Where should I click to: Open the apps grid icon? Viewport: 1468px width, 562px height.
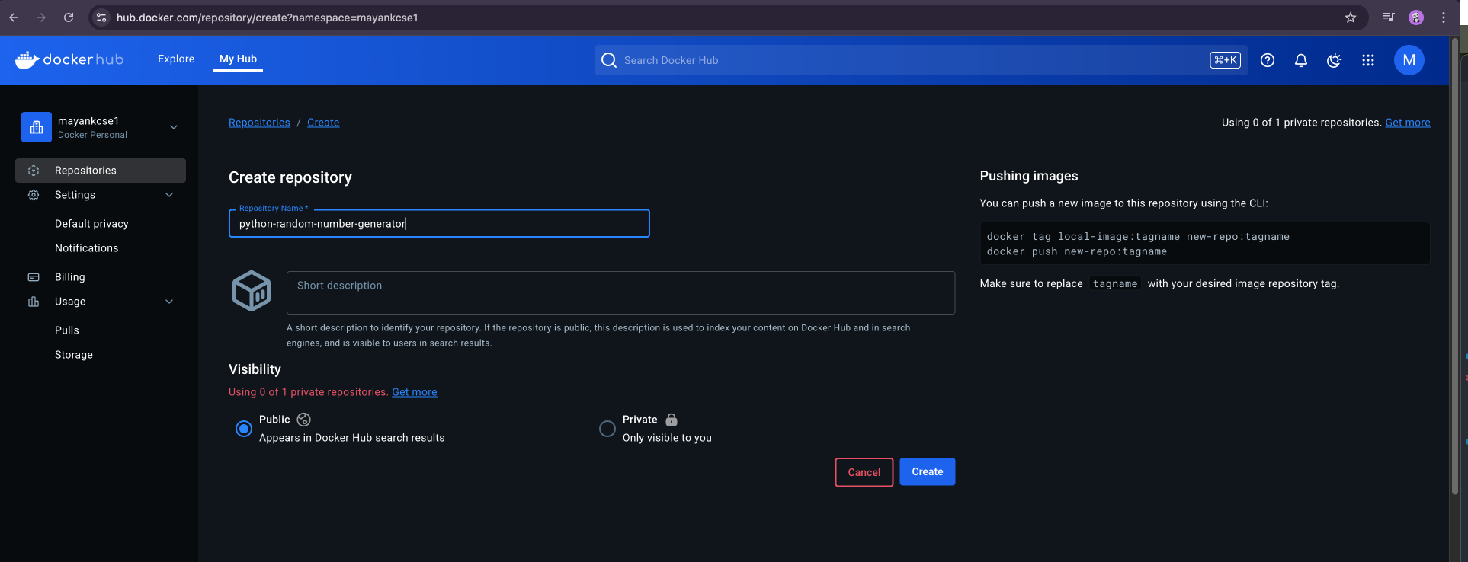click(1368, 60)
